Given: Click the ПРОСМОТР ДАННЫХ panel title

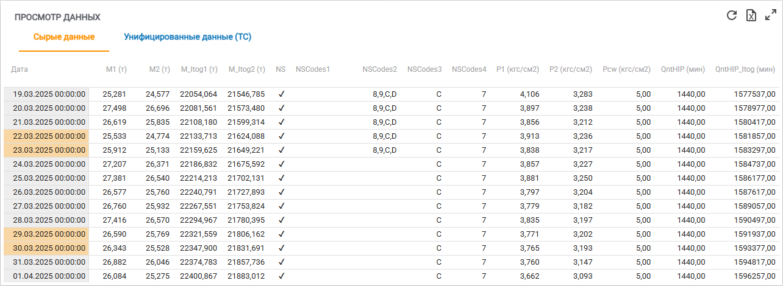Looking at the screenshot, I should [x=57, y=17].
